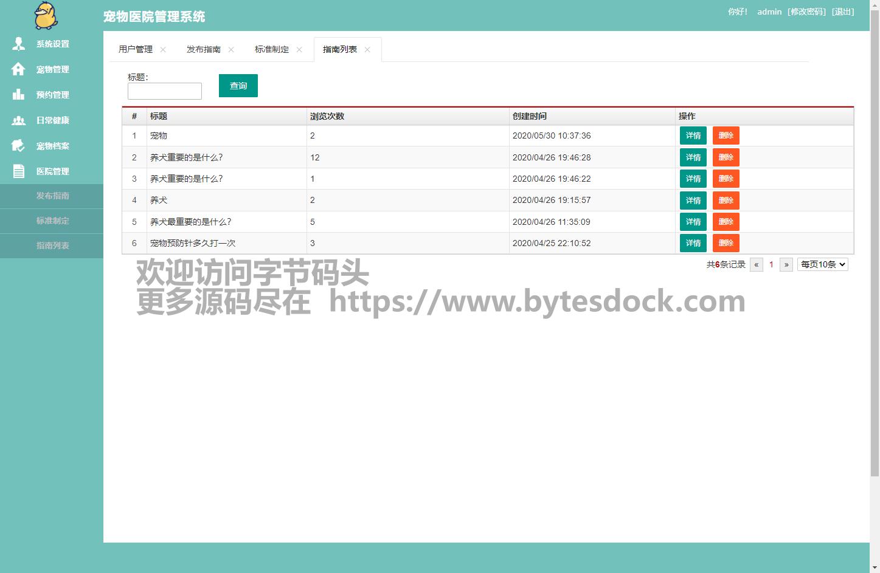The image size is (880, 573).
Task: Click the house icon for 宠物管理
Action: pos(18,69)
